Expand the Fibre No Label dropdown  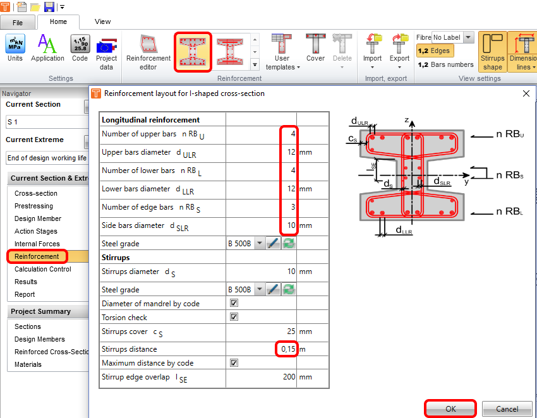468,38
